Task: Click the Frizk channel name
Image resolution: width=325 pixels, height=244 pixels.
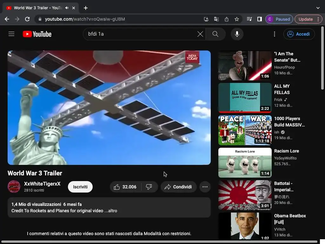Action: coord(278,99)
